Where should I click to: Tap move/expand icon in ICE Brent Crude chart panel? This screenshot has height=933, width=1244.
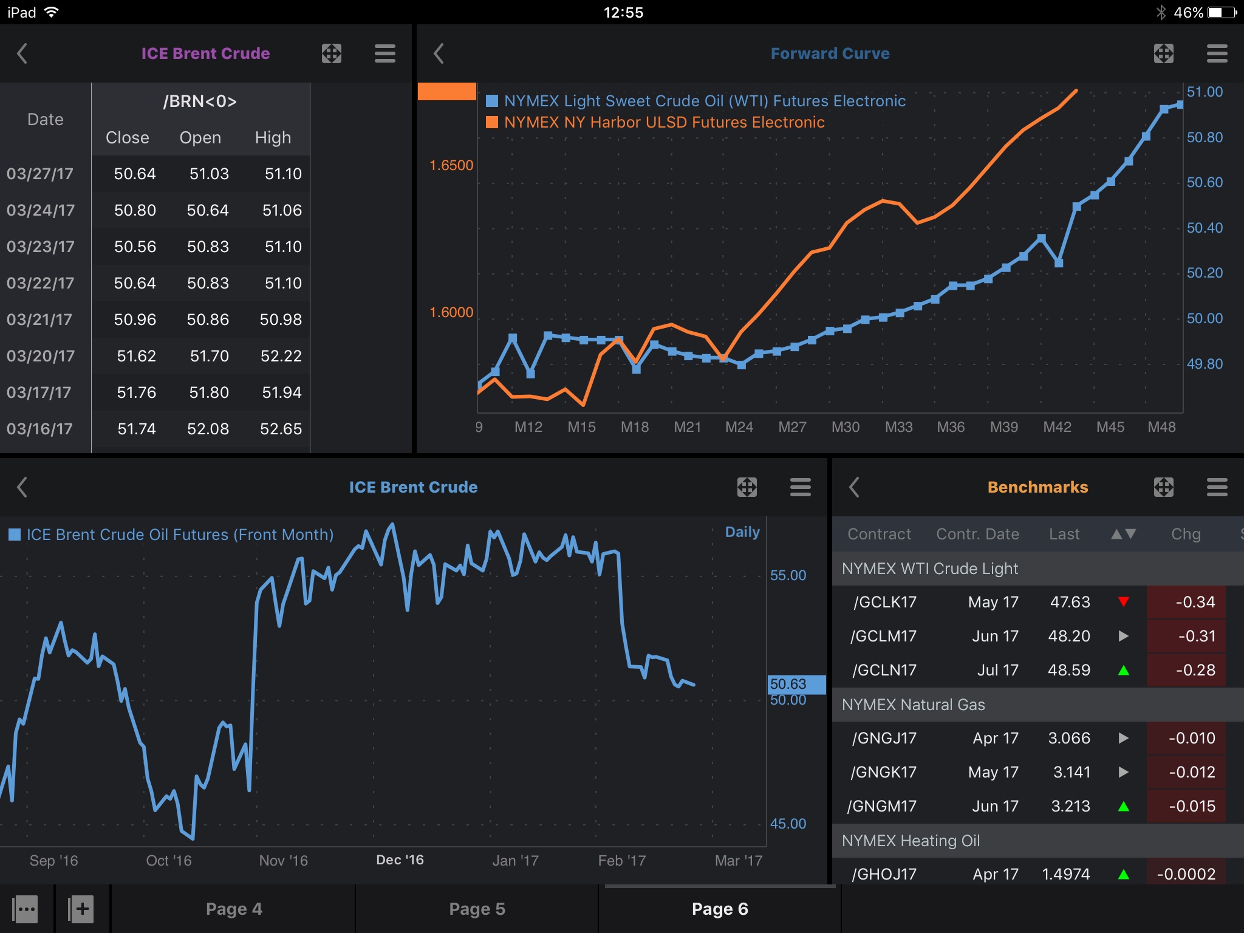747,487
